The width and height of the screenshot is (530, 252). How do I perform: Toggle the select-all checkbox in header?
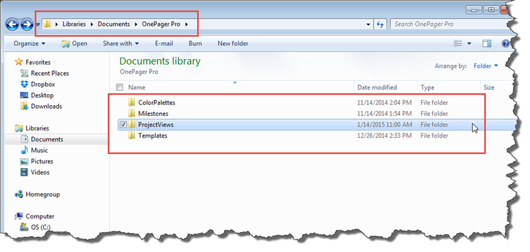[x=120, y=87]
